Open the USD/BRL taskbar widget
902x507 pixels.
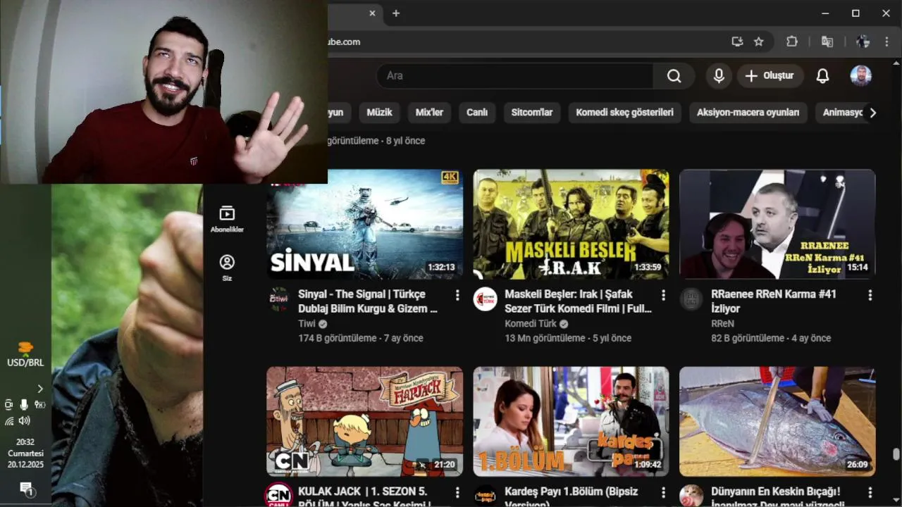tap(25, 354)
